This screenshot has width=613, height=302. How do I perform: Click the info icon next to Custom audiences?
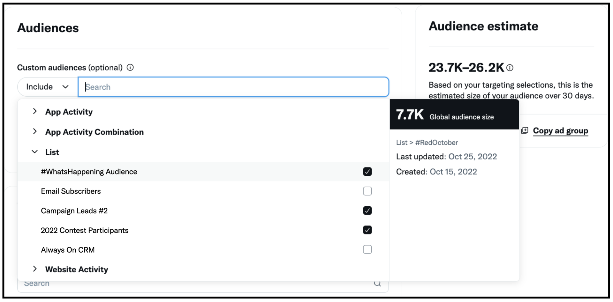point(130,67)
